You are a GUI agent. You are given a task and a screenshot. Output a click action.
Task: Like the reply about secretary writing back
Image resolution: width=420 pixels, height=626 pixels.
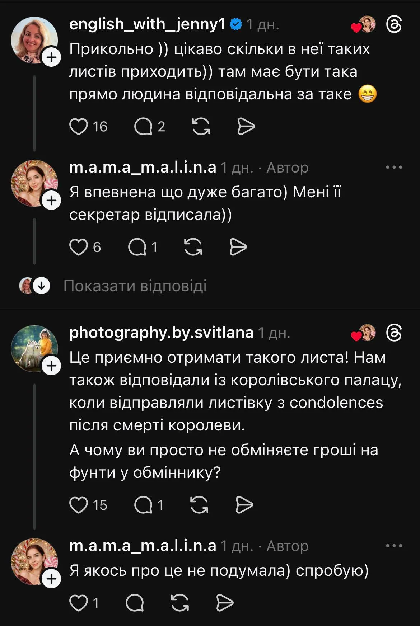point(79,247)
